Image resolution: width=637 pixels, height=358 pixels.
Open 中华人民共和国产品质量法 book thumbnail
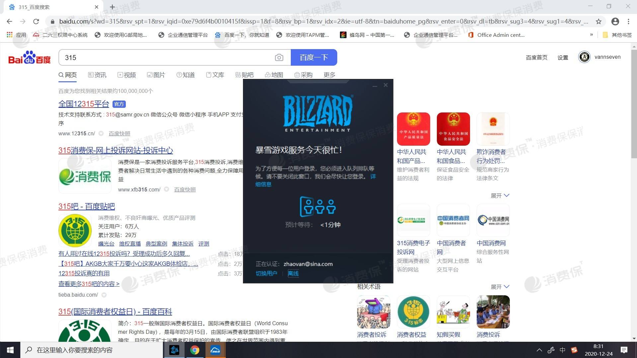(x=413, y=129)
